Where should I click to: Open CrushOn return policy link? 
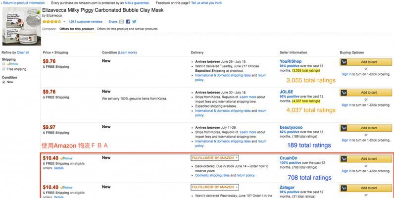coord(245,175)
